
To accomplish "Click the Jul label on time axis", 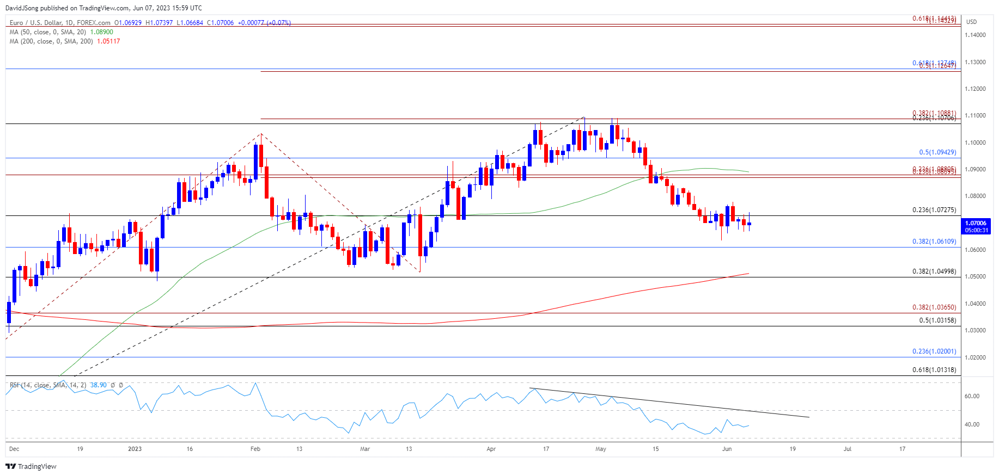I will coord(848,449).
